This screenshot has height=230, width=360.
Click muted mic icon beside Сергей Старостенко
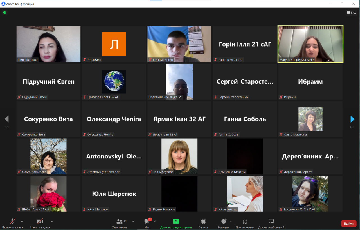point(216,97)
